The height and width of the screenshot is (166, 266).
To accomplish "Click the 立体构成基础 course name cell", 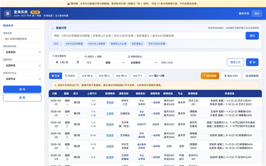I will pyautogui.click(x=125, y=157).
